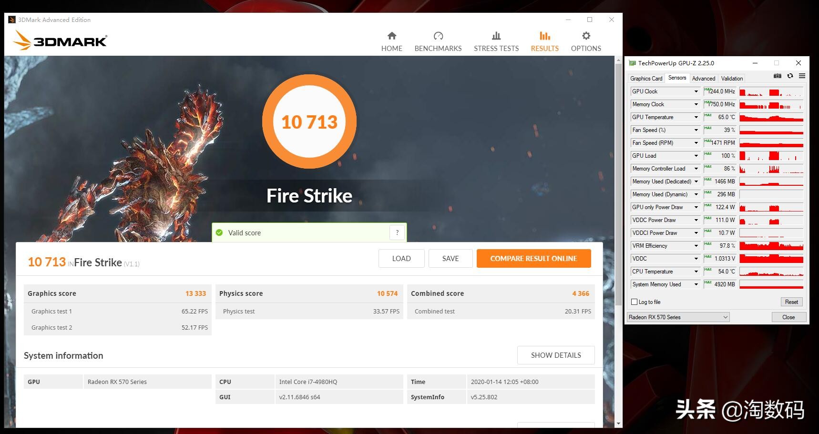Viewport: 819px width, 434px height.
Task: Click the Time value 2020-01-14 12:05 +08:00
Action: tap(504, 382)
